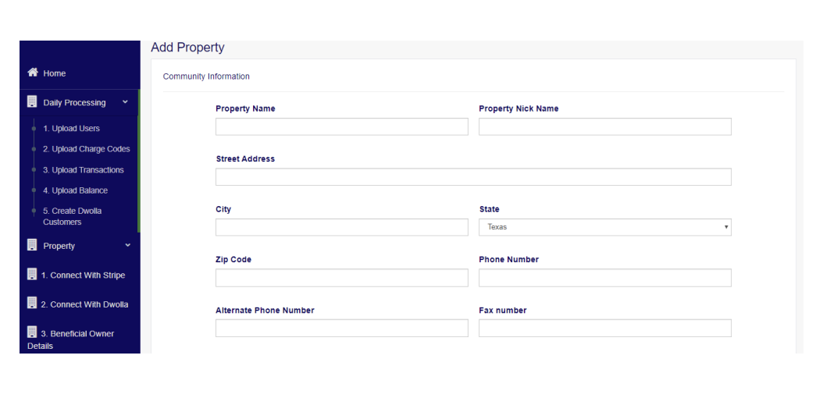Click the Fax number label
The height and width of the screenshot is (398, 823).
pos(503,311)
